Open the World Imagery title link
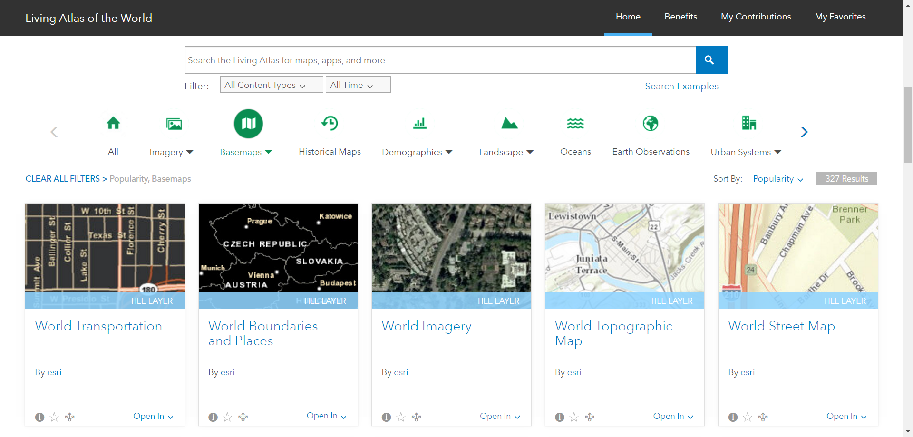 427,326
